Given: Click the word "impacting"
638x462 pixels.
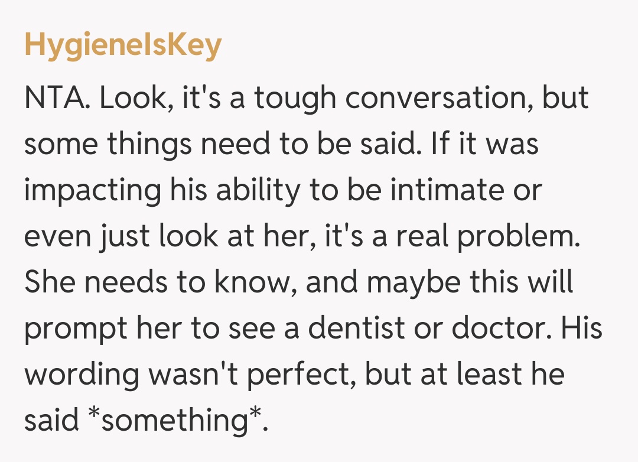Looking at the screenshot, I should point(93,190).
